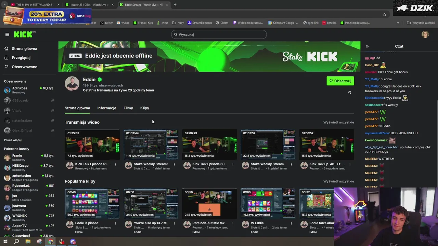438x246 pixels.
Task: Open AdinRoss followed channel
Action: click(29, 90)
